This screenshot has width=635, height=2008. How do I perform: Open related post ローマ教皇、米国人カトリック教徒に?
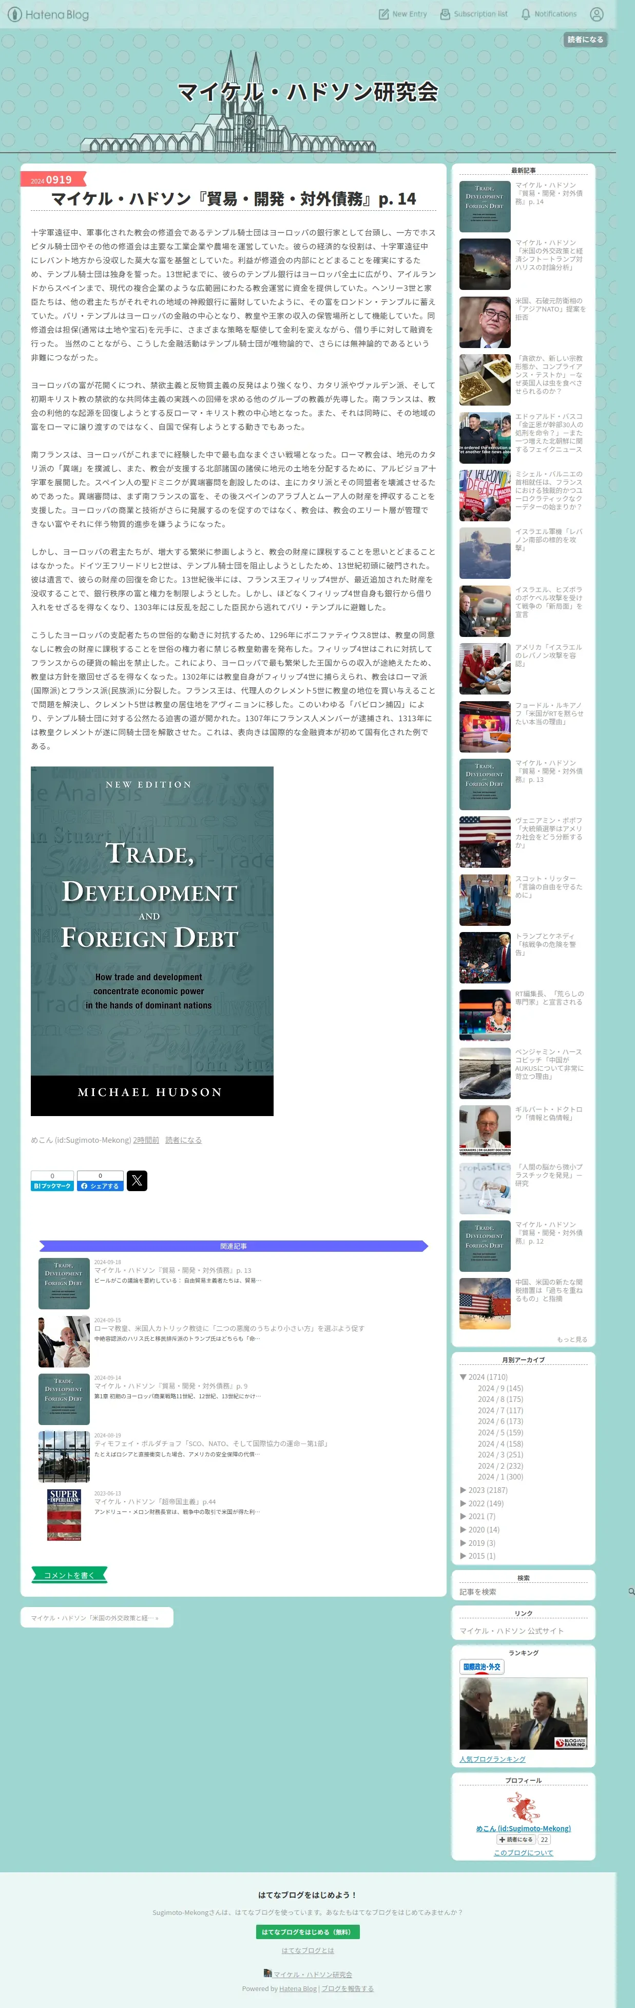coord(229,1328)
